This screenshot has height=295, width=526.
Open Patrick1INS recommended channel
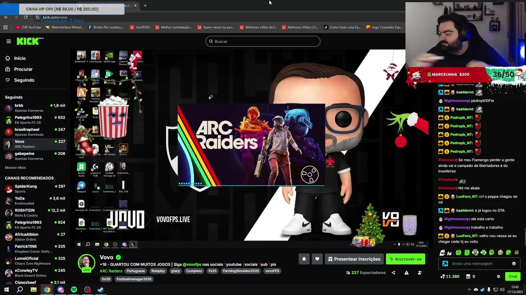(x=35, y=249)
